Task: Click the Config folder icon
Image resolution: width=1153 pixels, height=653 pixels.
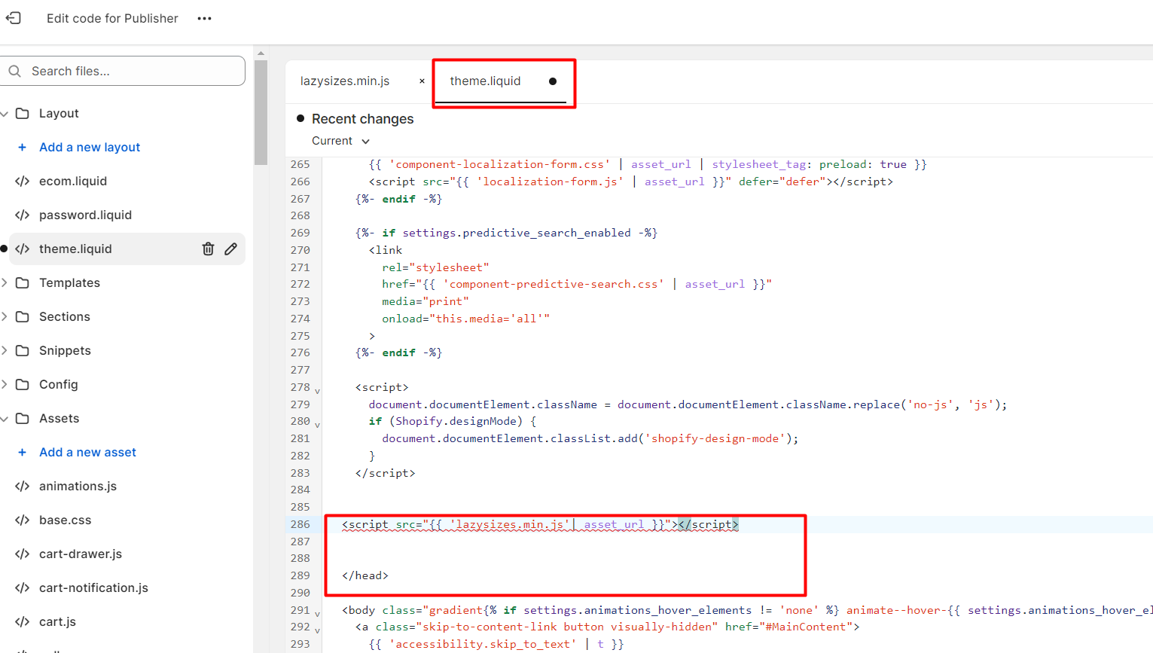Action: [x=23, y=384]
